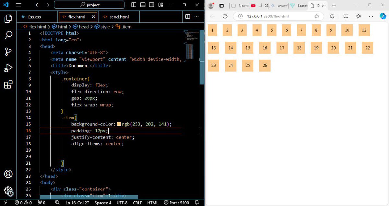Open Edge Settings and more menu

[x=371, y=16]
